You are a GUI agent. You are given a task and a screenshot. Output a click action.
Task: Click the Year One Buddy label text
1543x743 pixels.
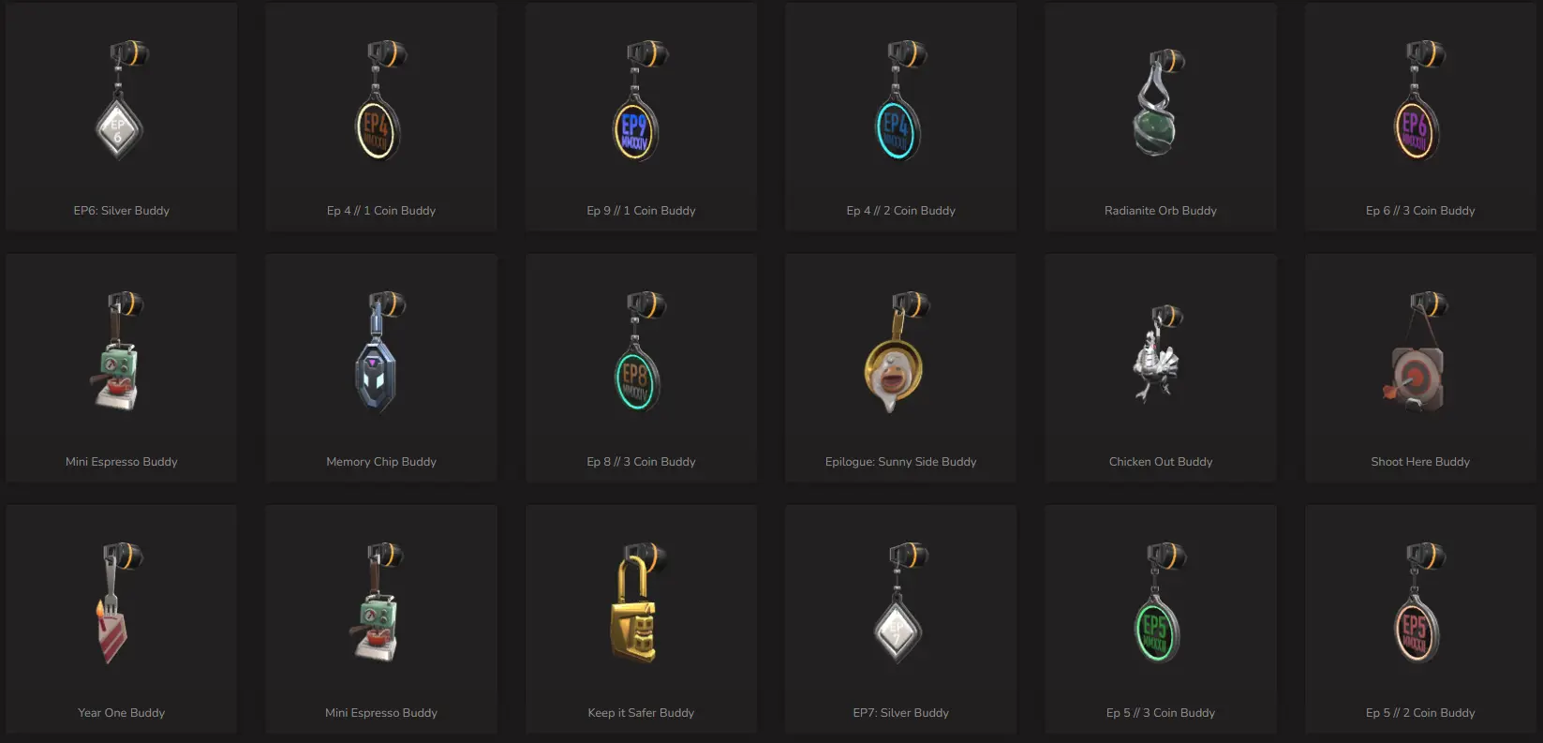pos(121,713)
